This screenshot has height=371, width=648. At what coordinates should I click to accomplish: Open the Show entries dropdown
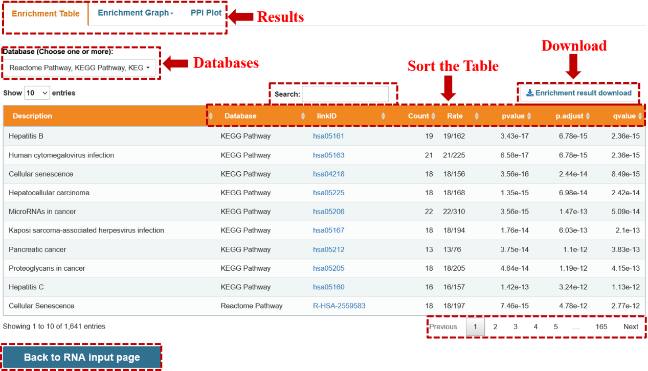tap(37, 92)
